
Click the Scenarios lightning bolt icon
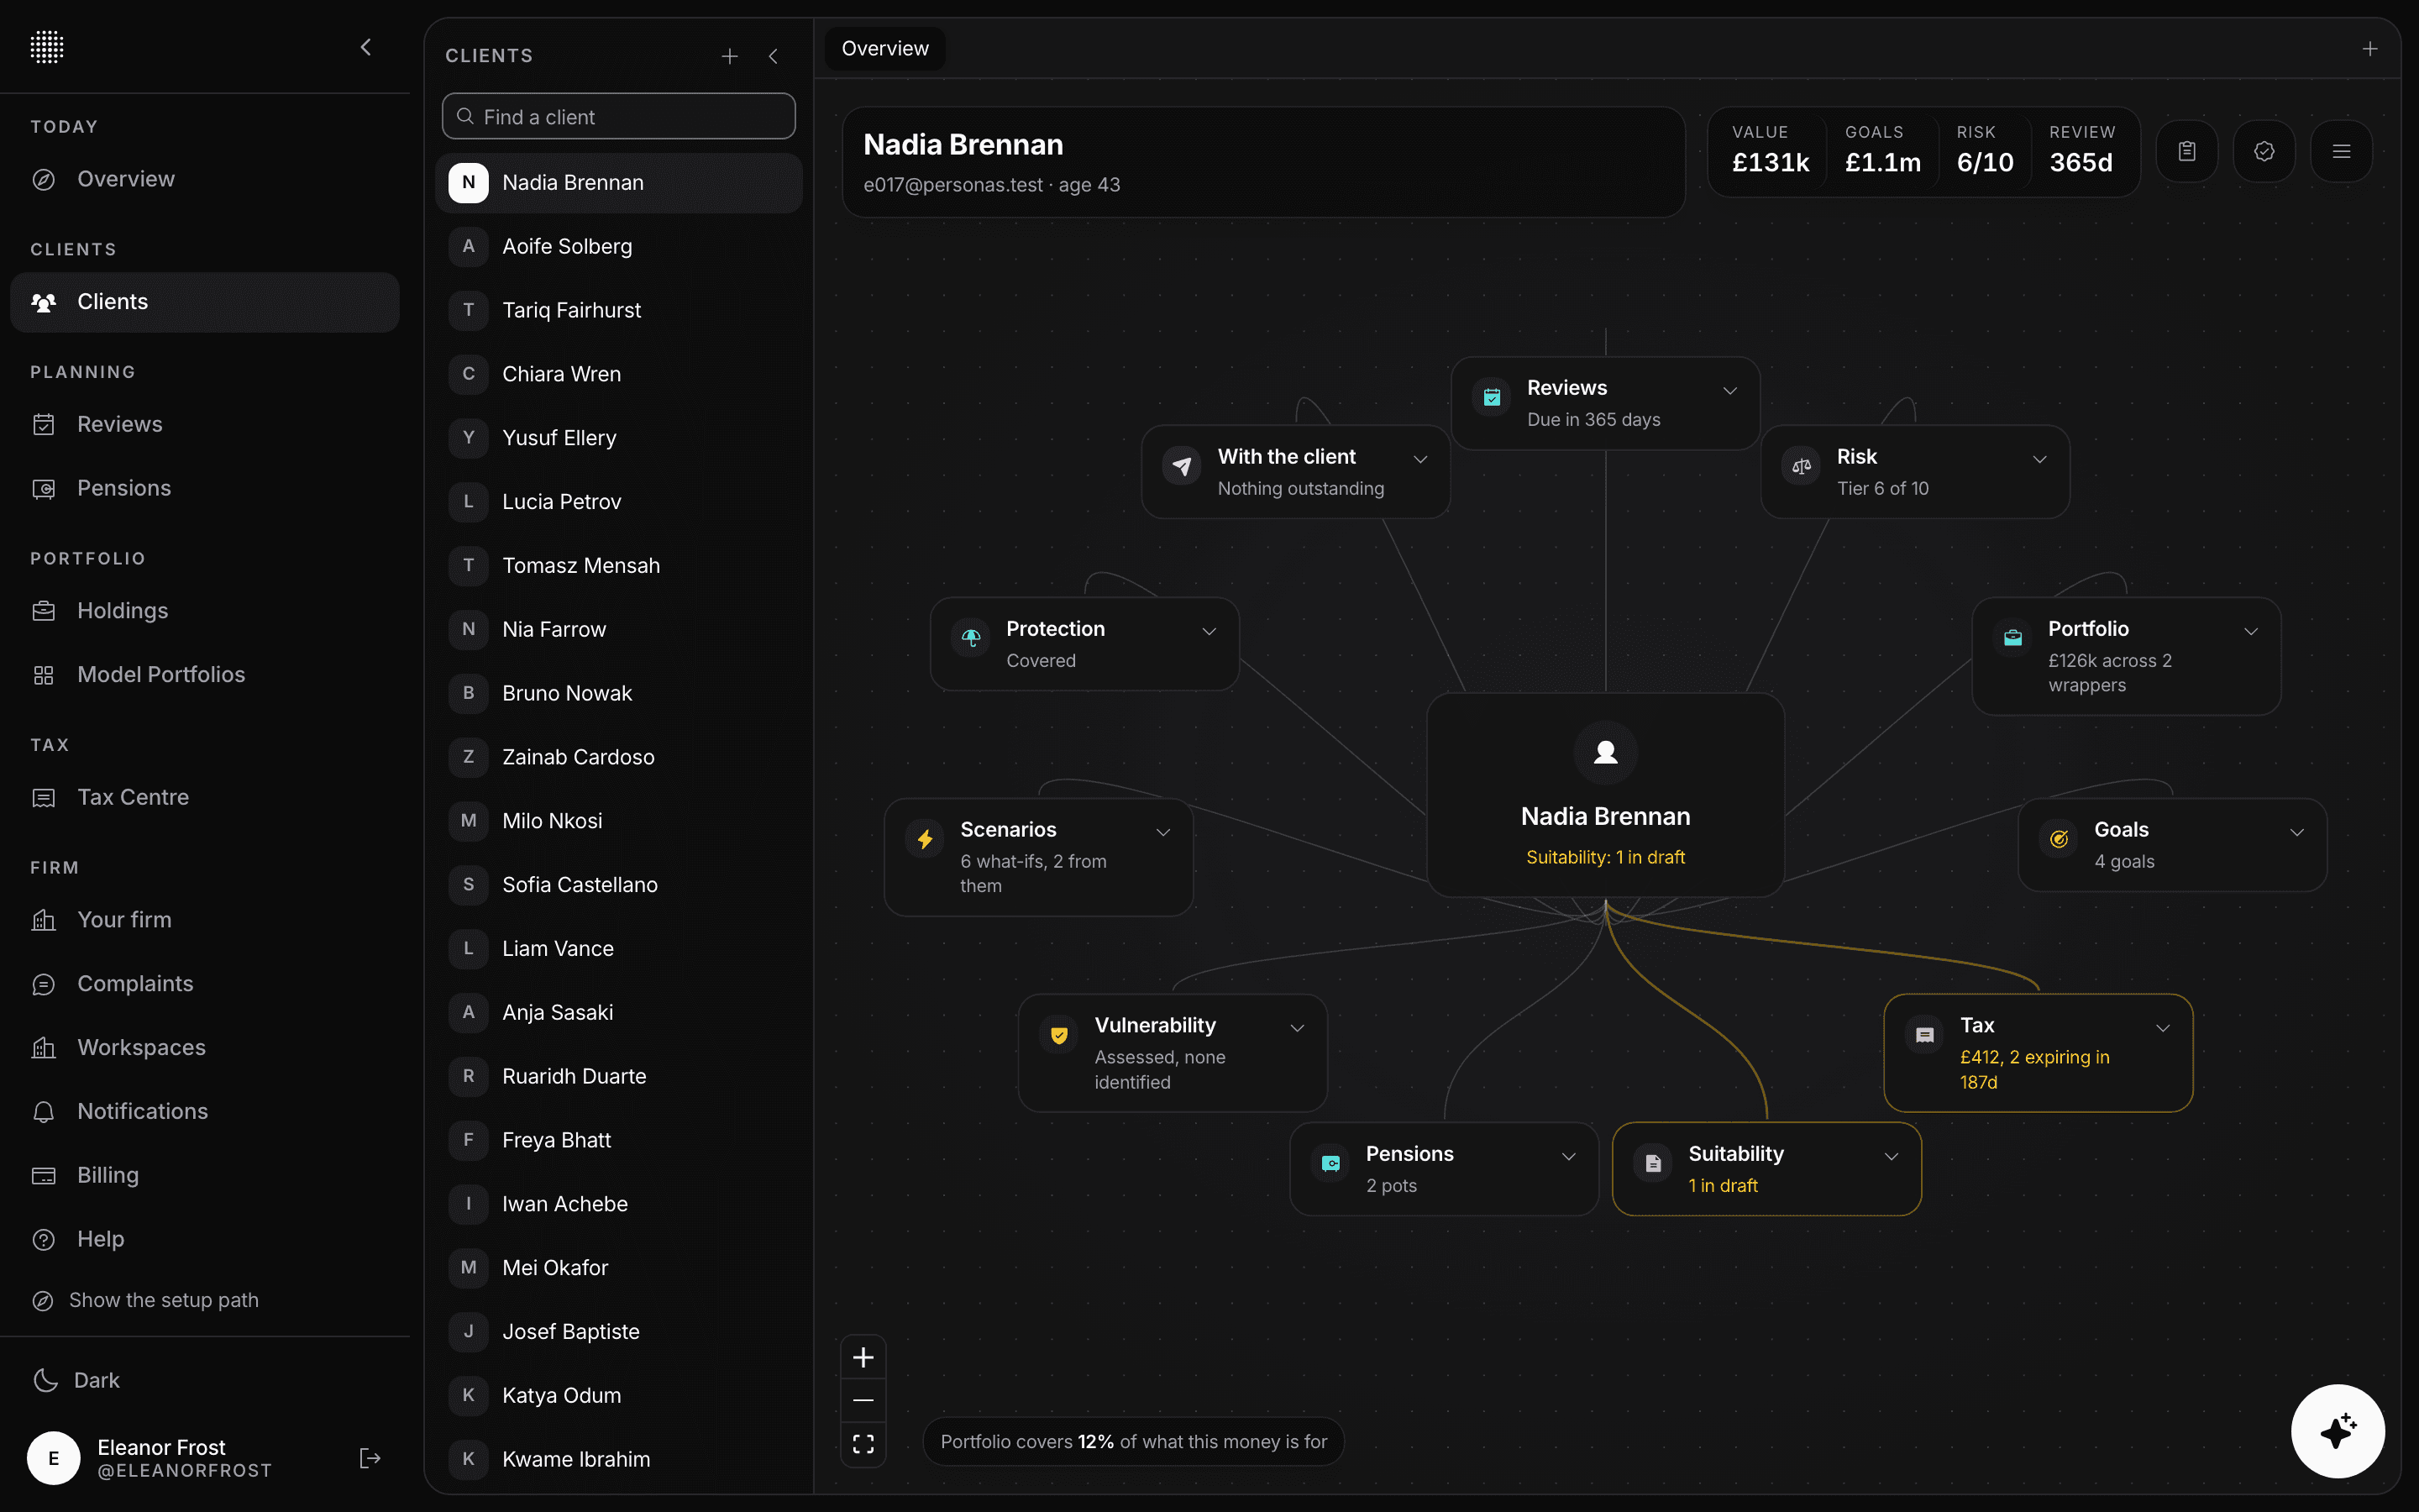coord(926,839)
